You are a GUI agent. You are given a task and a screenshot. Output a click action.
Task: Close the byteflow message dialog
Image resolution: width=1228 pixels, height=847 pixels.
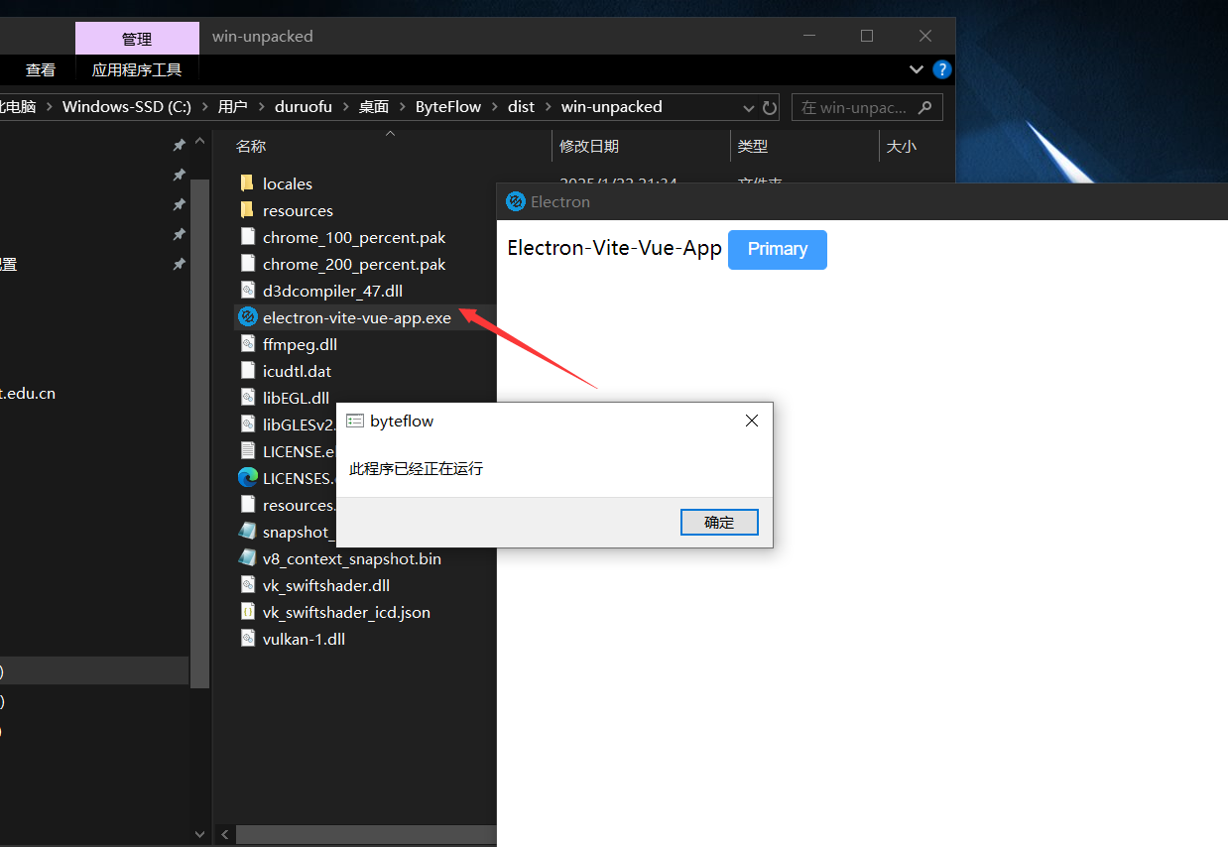coord(751,421)
